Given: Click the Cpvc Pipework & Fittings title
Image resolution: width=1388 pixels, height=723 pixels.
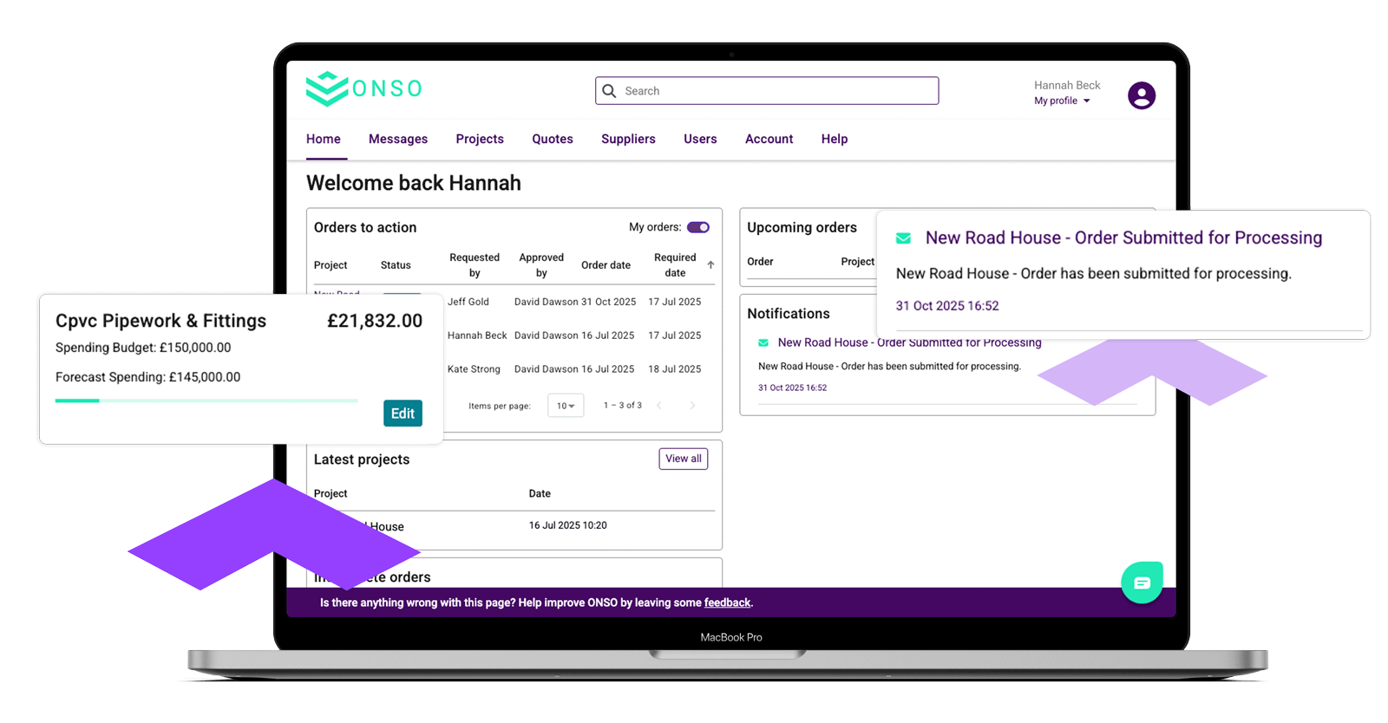Looking at the screenshot, I should 161,321.
